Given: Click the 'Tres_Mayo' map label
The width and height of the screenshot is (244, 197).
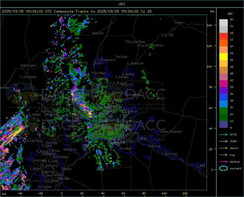Looking at the screenshot, I should pos(98,73).
